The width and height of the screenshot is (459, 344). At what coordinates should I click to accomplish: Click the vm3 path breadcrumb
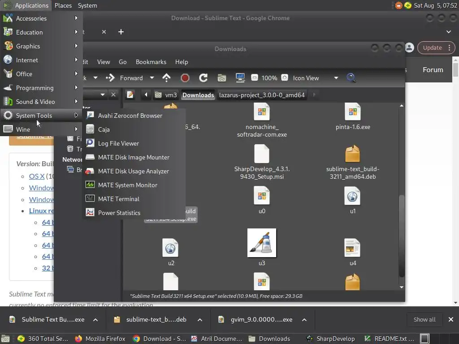click(166, 95)
